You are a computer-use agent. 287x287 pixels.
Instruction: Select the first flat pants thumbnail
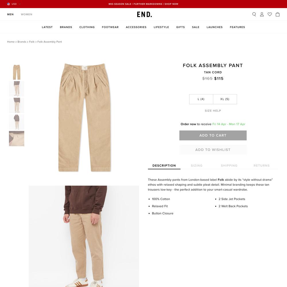point(16,72)
